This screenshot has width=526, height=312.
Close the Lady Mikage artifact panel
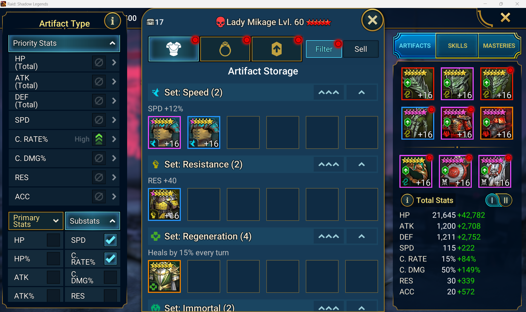point(372,20)
